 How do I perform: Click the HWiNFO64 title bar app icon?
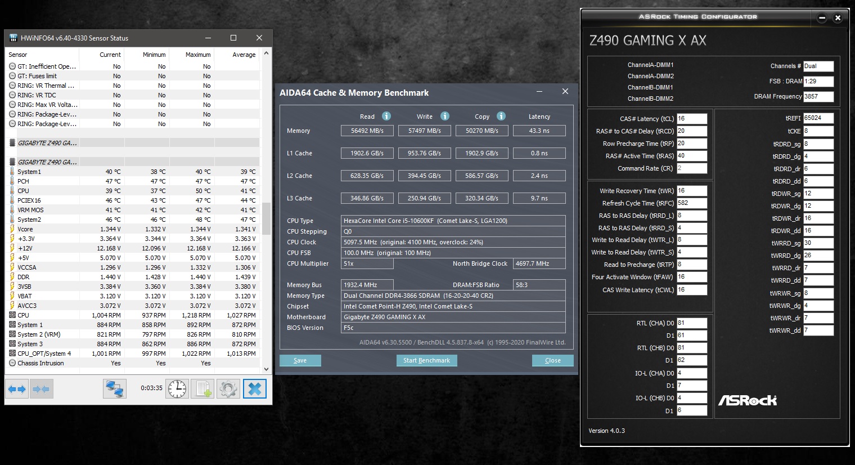click(13, 38)
